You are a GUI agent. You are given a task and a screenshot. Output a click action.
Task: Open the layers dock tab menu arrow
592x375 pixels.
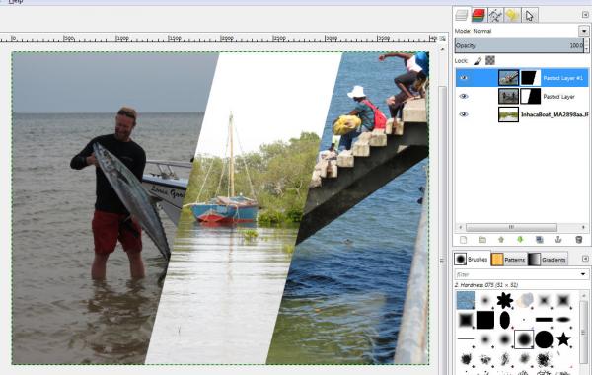click(x=585, y=15)
